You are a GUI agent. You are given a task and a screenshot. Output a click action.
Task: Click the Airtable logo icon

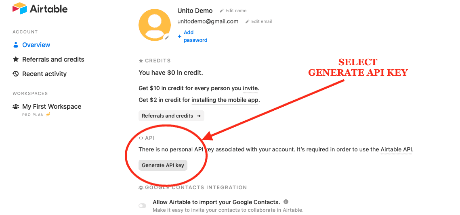[20, 8]
